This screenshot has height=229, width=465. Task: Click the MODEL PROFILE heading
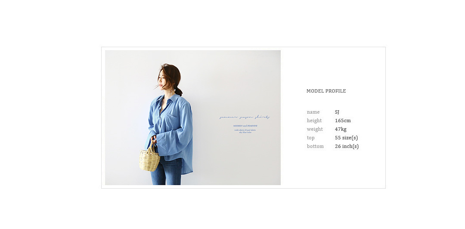point(326,91)
